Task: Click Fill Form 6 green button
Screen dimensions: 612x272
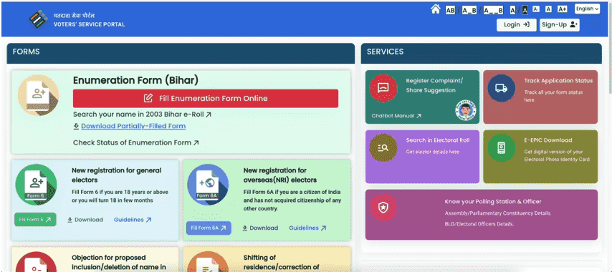Action: pos(35,220)
